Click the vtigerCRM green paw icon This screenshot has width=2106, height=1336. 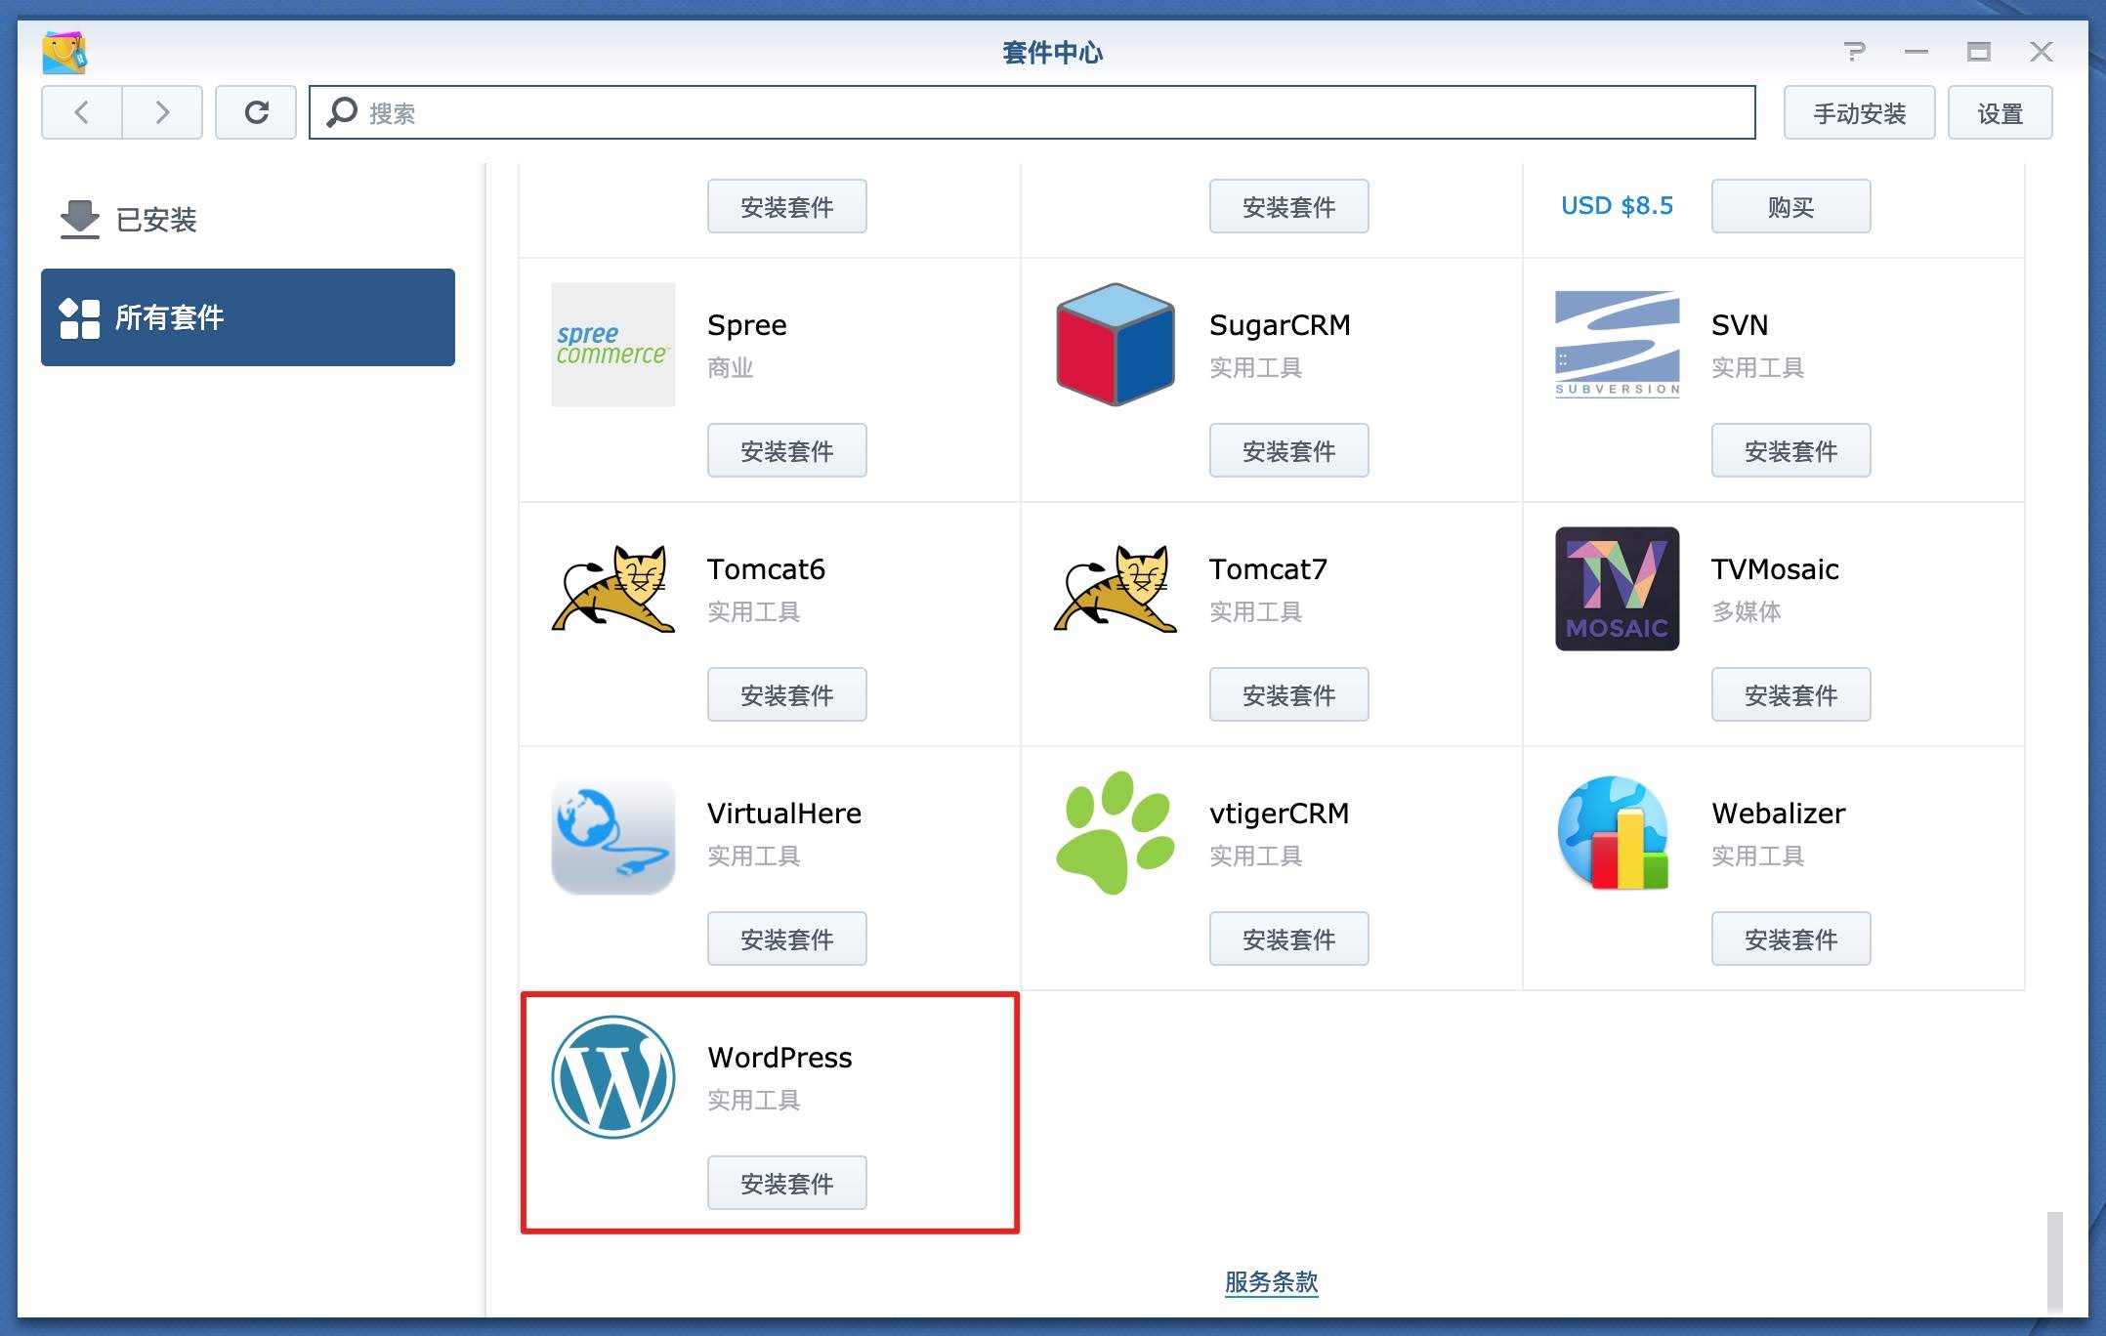(1115, 832)
